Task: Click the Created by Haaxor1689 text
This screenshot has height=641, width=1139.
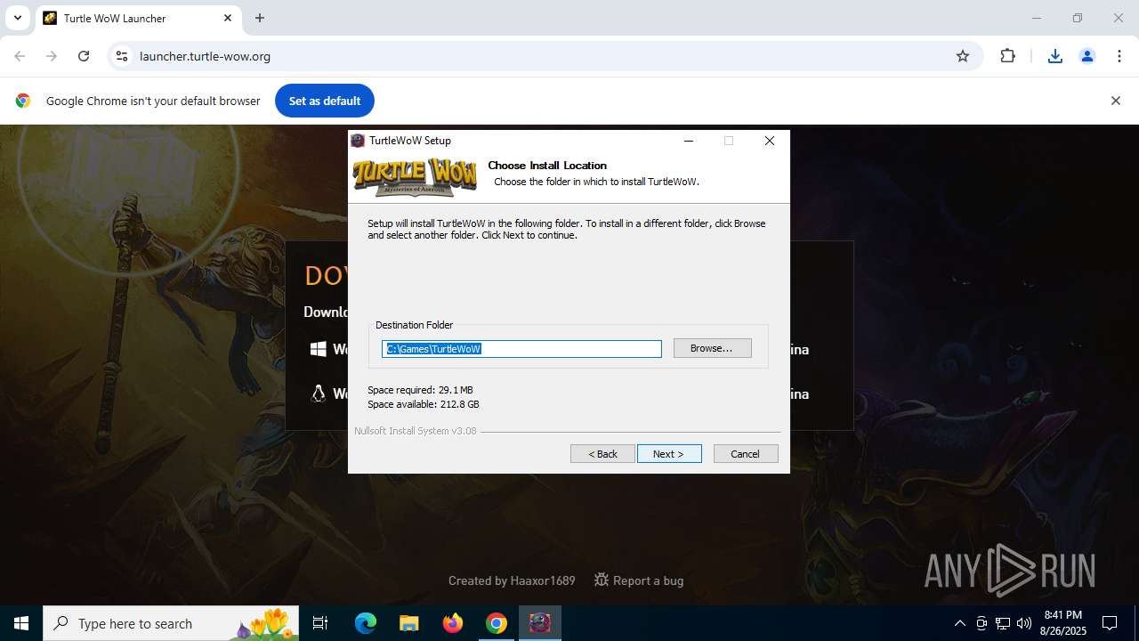Action: coord(512,580)
